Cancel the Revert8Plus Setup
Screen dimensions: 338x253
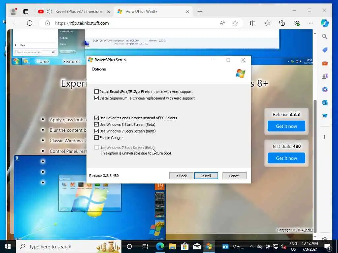point(234,176)
